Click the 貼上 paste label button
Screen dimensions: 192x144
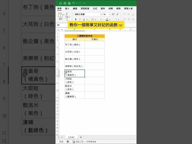61,19
